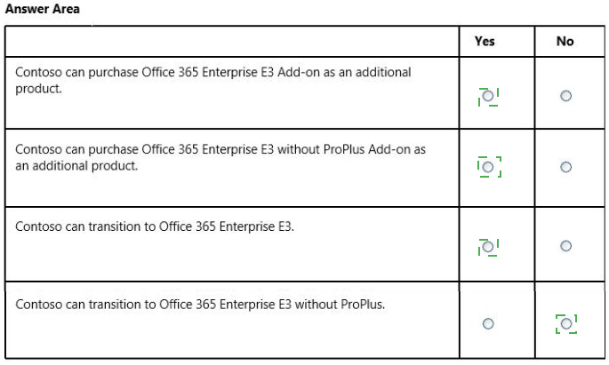Click the word 'product.' in the first statement
Image resolution: width=609 pixels, height=365 pixels.
(38, 89)
